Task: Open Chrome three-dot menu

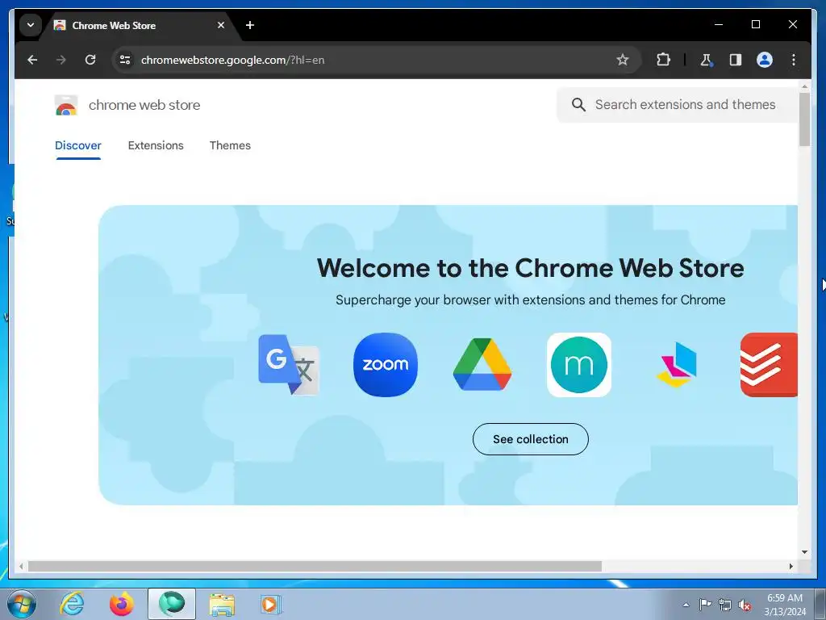Action: click(794, 60)
